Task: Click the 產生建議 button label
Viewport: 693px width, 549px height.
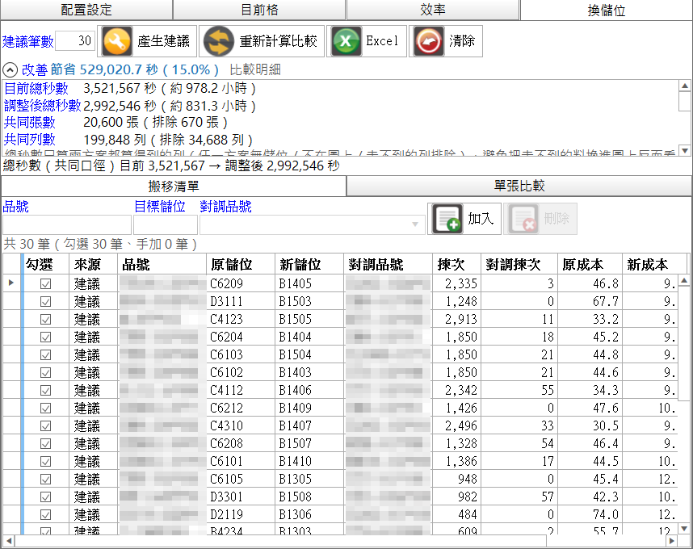Action: [163, 41]
